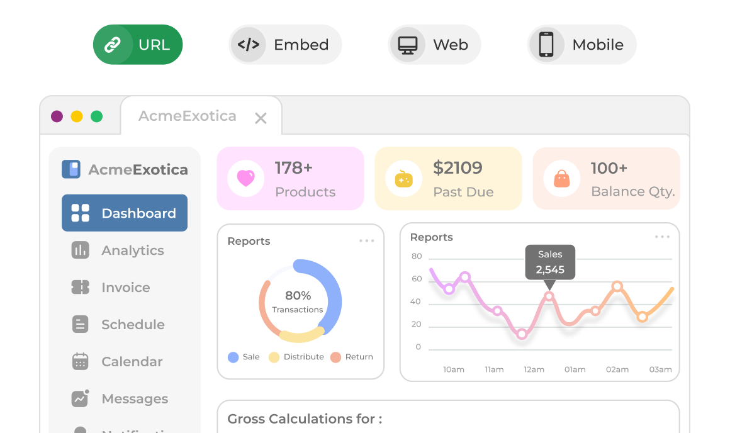Toggle the URL share option
Image resolution: width=730 pixels, height=433 pixels.
click(x=138, y=45)
